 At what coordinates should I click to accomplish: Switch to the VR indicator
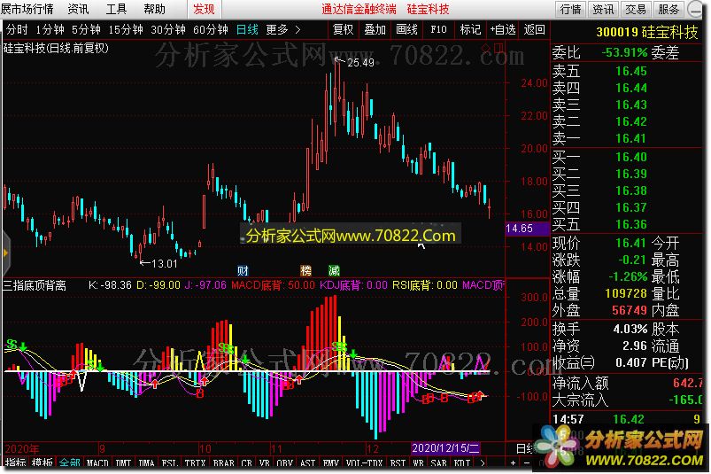pos(265,463)
